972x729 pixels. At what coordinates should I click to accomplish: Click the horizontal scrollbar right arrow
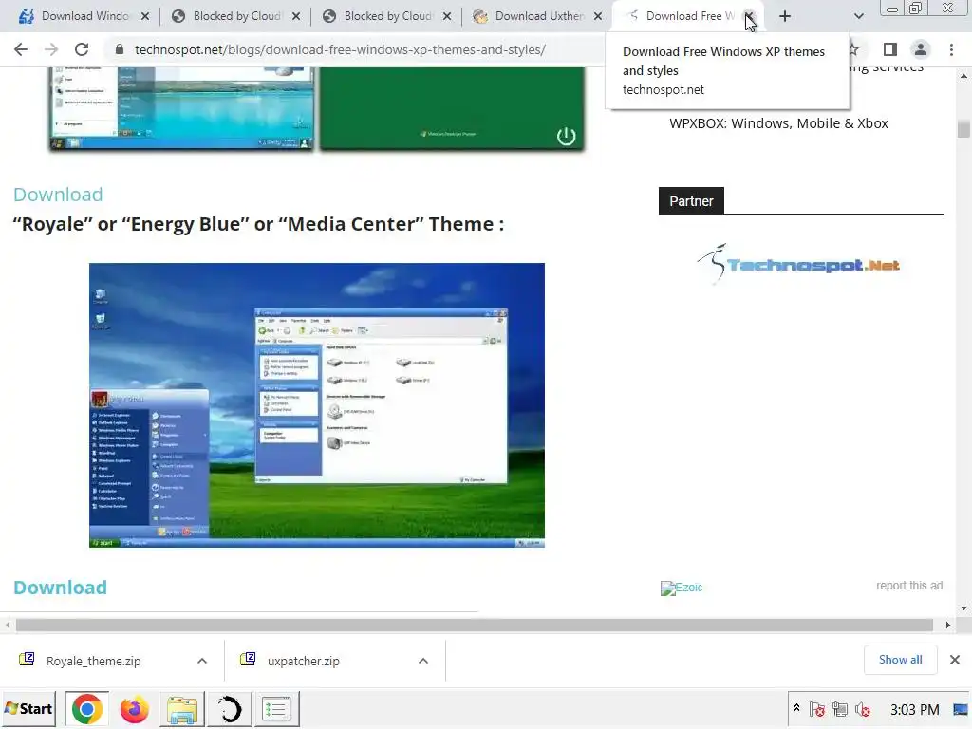tap(948, 625)
